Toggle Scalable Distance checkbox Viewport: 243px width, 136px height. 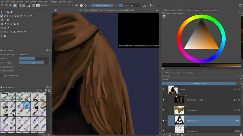click(20, 71)
